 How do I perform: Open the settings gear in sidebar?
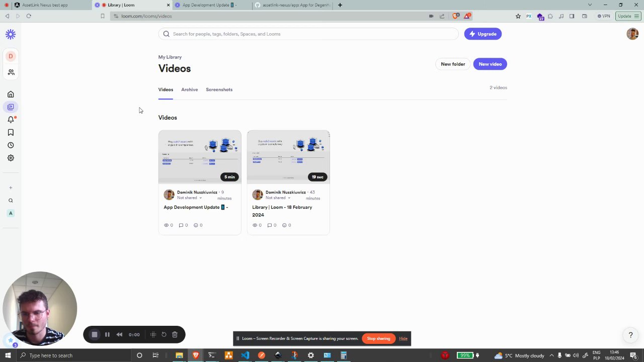[x=11, y=158]
